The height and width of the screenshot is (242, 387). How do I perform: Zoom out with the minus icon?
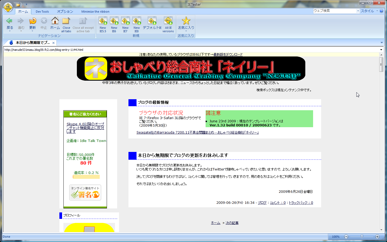pyautogui.click(x=346, y=237)
